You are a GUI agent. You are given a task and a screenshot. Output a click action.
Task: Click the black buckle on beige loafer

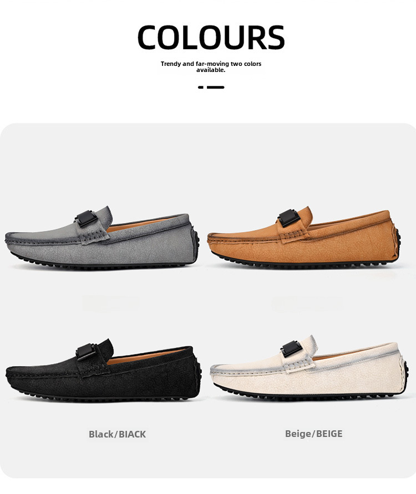(292, 349)
